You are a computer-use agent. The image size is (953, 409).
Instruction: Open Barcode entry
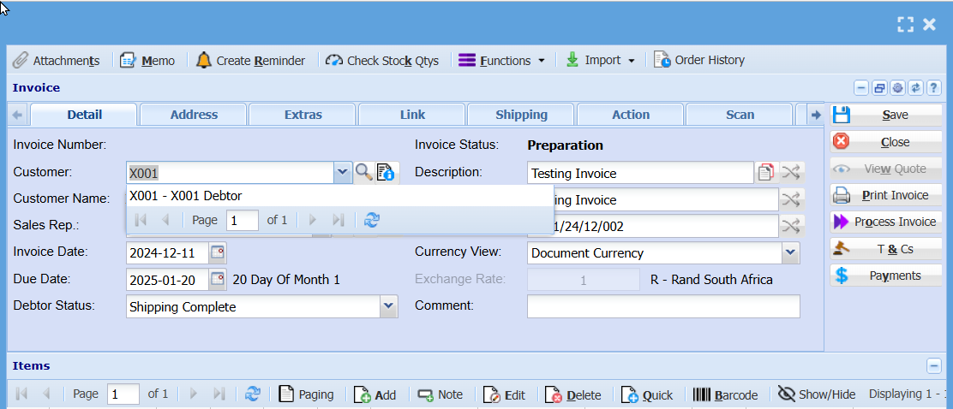pos(726,394)
